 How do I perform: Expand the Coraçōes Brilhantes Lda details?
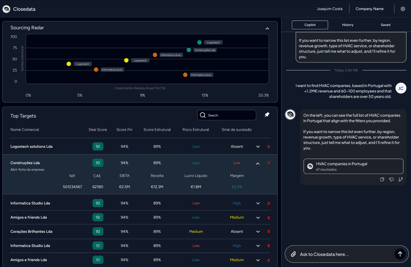click(258, 232)
